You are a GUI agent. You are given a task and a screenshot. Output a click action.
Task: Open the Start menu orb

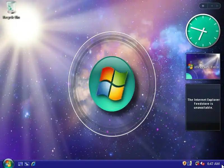8,164
